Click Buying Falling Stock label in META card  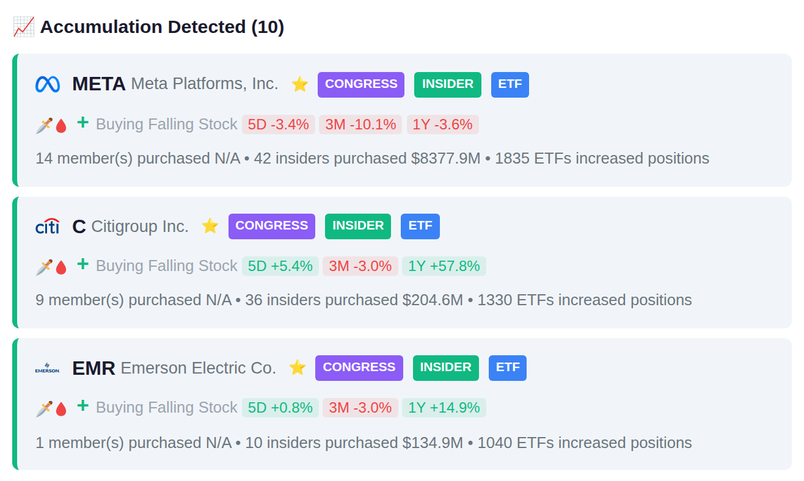(x=166, y=125)
